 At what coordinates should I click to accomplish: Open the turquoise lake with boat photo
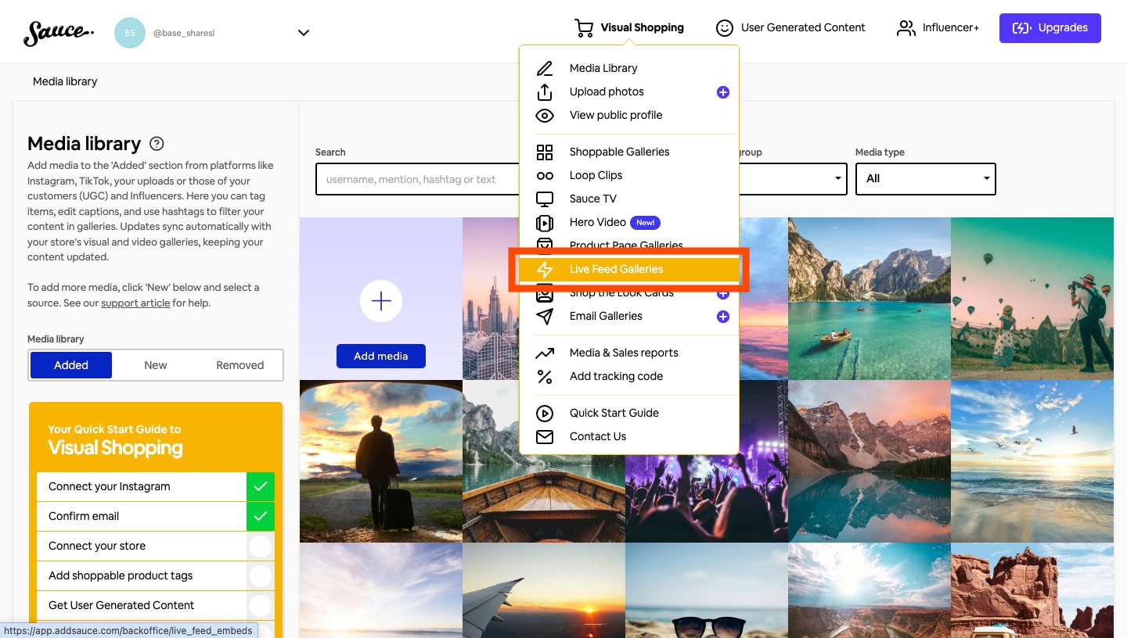point(870,299)
